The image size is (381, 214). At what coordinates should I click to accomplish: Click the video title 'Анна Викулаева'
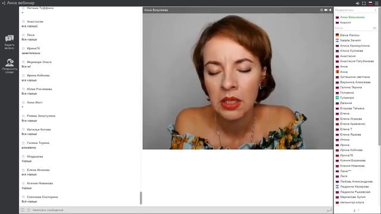(x=156, y=10)
